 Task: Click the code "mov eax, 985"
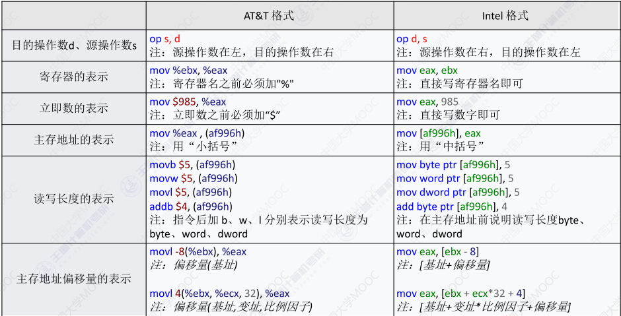click(x=427, y=102)
